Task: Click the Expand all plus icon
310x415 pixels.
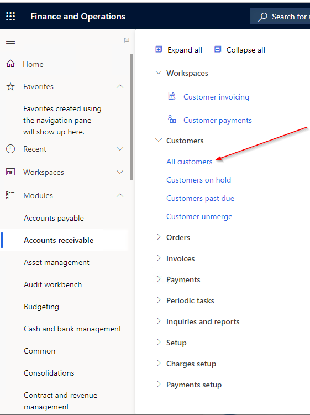Action: coord(159,49)
